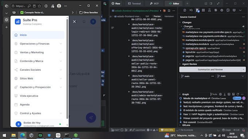Select the 'first commit' entry
248x139 pixels.
(190, 122)
